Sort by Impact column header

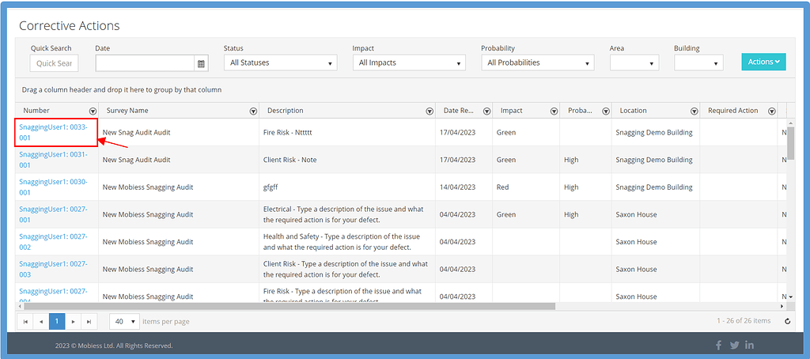(512, 111)
